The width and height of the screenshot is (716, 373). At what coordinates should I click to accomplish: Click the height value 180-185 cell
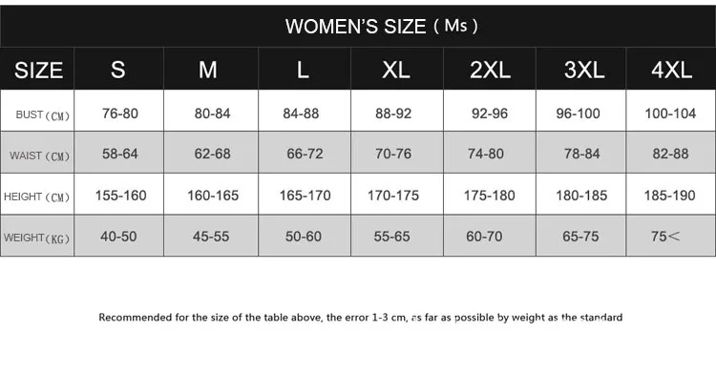(x=580, y=194)
